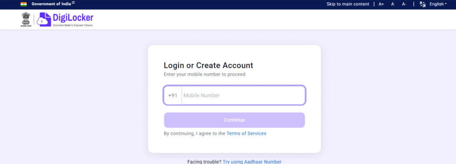Click external-link icon beside Government of India
456x164 pixels.
pyautogui.click(x=73, y=3)
